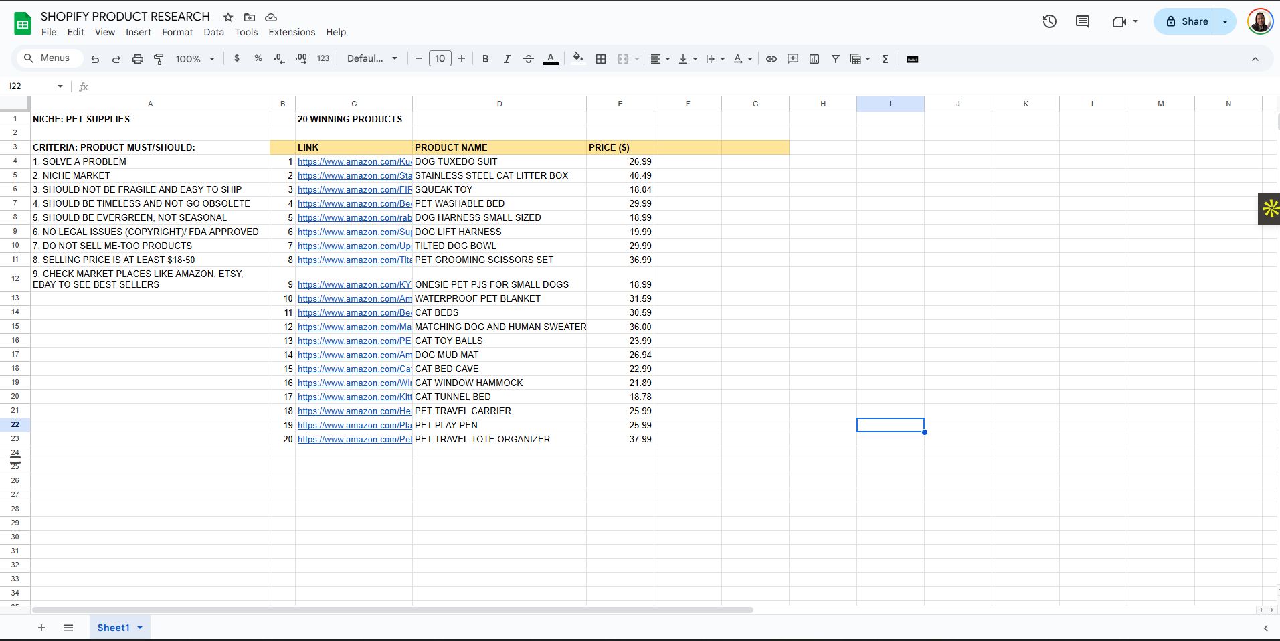
Task: Star the SHOPIFY PRODUCT RESEARCH document
Action: pyautogui.click(x=228, y=17)
